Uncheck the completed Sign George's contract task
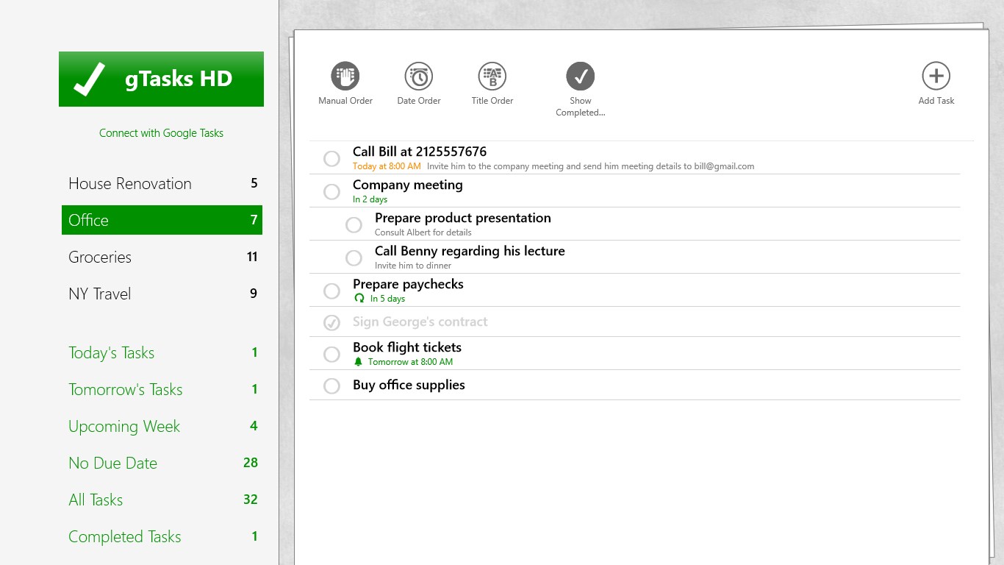Viewport: 1004px width, 565px height. click(x=331, y=322)
